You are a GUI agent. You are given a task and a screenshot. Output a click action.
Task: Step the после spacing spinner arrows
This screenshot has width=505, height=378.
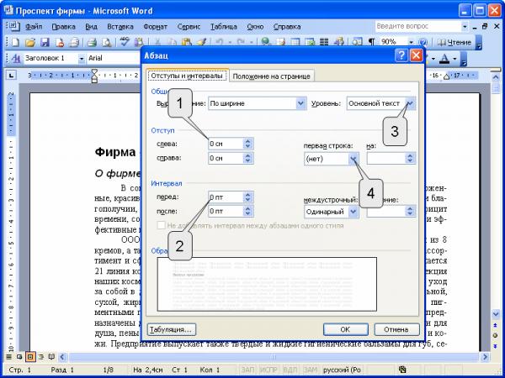pos(247,211)
